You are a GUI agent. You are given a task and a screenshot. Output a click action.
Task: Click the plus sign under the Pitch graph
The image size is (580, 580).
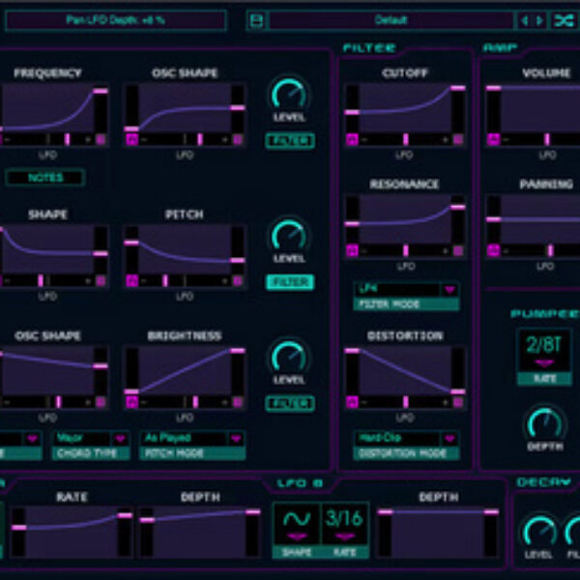(x=224, y=281)
